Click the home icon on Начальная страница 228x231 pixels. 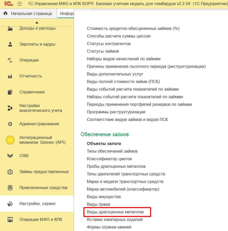(6, 13)
